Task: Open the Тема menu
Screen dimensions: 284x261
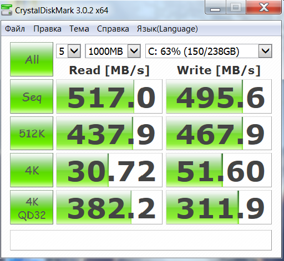Action: (79, 29)
